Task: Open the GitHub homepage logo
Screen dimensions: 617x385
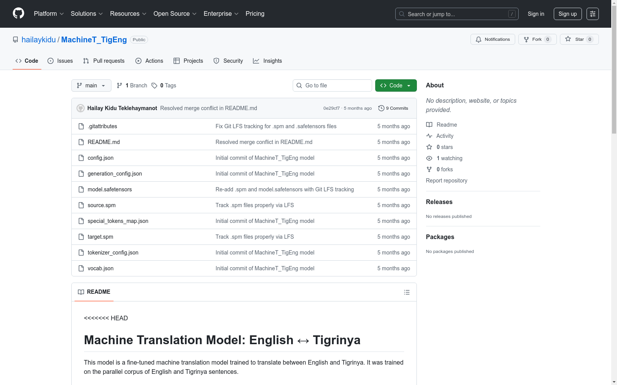Action: click(x=19, y=13)
